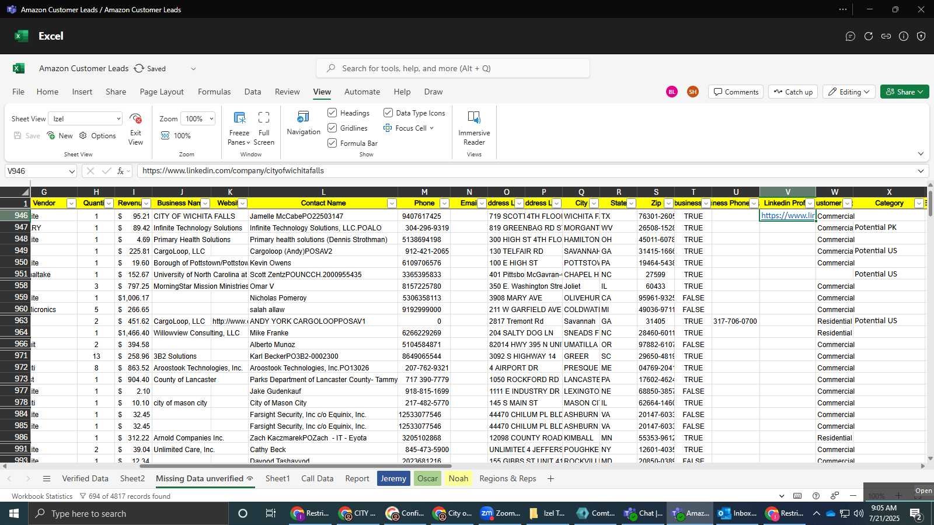934x525 pixels.
Task: Click the green Share button
Action: [x=904, y=92]
